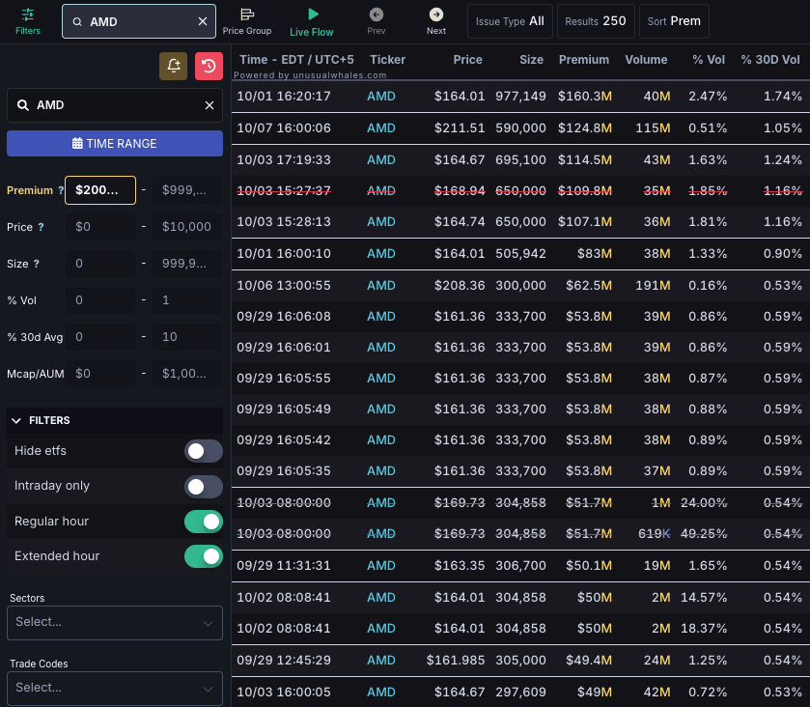Clear the top AMD search box
810x707 pixels.
[x=202, y=21]
